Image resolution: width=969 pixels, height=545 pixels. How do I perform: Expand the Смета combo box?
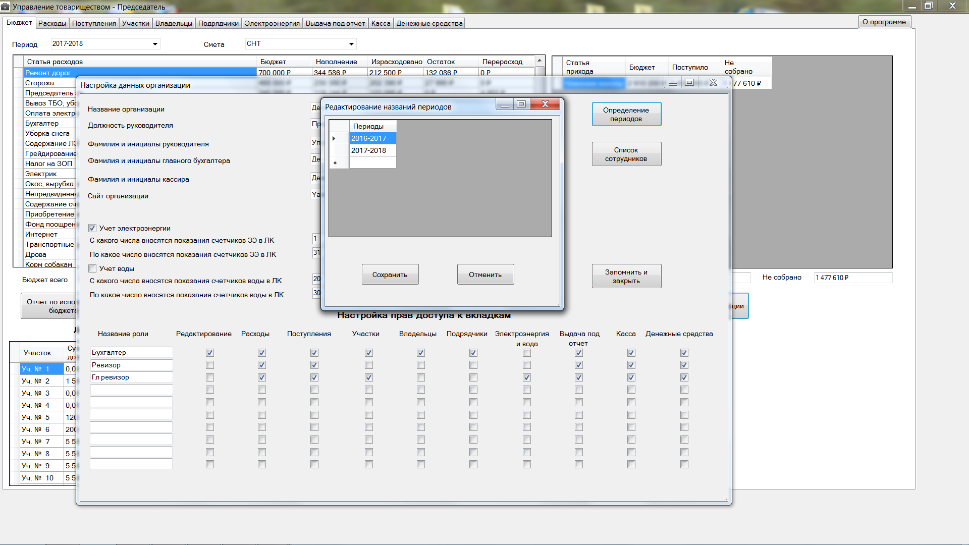351,44
